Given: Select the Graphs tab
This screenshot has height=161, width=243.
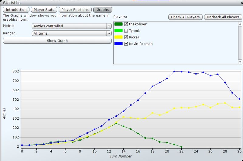Looking at the screenshot, I should point(103,10).
